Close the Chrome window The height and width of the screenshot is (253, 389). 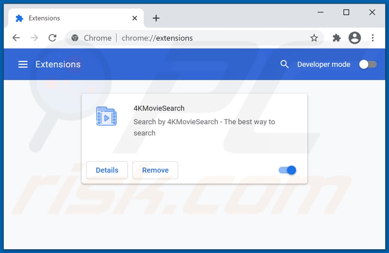[x=372, y=12]
